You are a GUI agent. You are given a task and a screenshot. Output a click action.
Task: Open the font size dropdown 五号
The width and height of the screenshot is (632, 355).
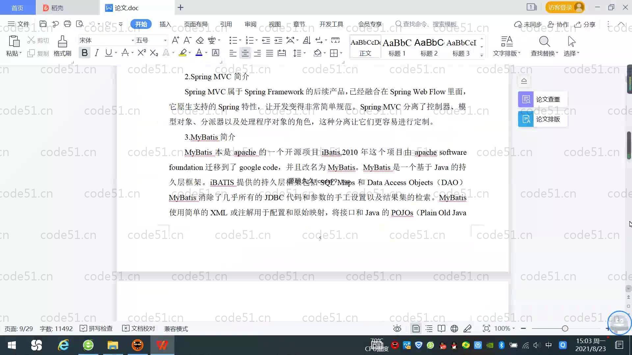(165, 40)
